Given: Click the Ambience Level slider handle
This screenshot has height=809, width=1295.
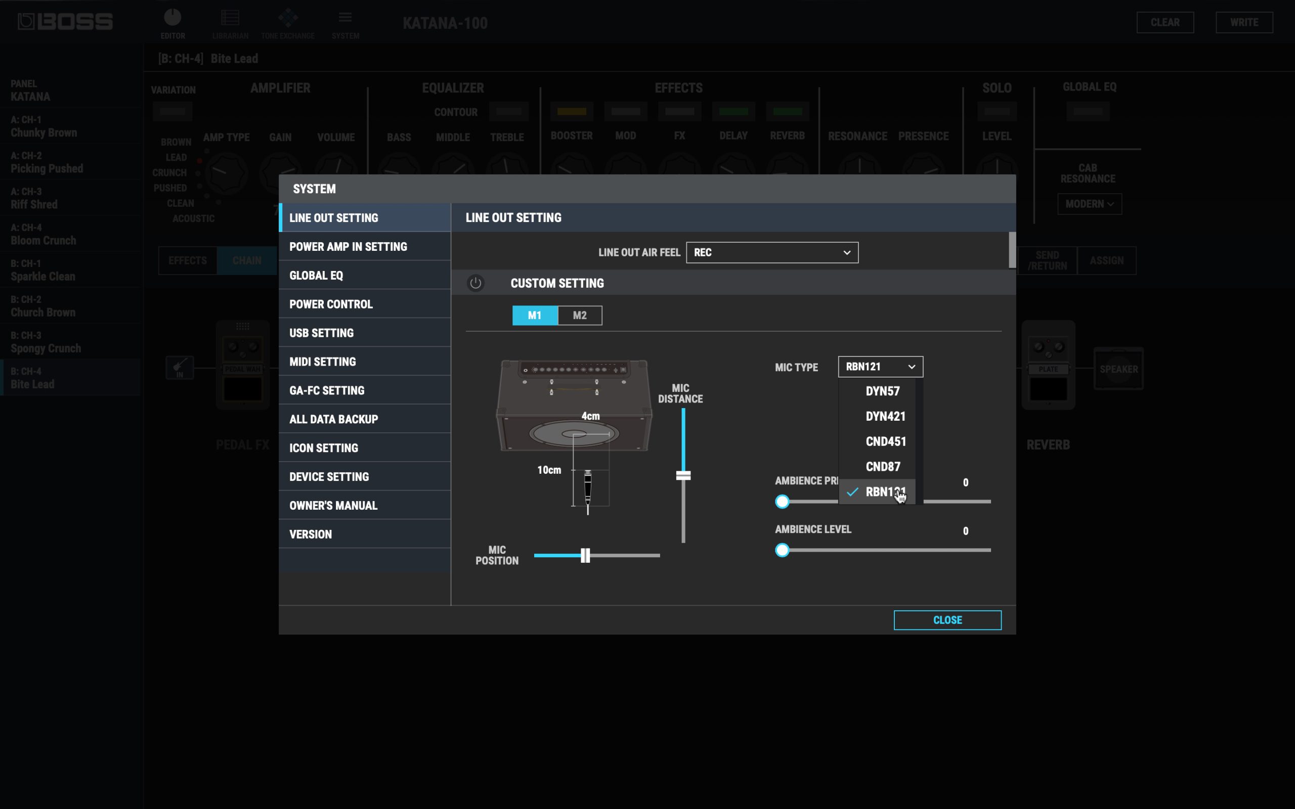Looking at the screenshot, I should pyautogui.click(x=783, y=550).
